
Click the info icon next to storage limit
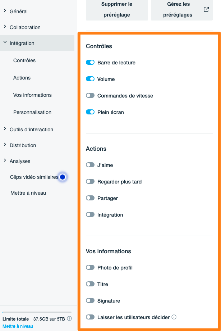pyautogui.click(x=69, y=318)
